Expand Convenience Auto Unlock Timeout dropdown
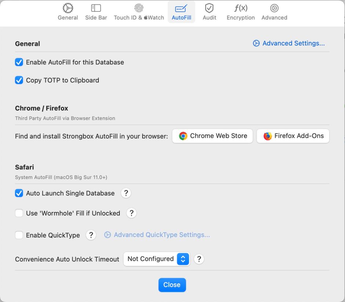Image resolution: width=345 pixels, height=302 pixels. pos(156,259)
